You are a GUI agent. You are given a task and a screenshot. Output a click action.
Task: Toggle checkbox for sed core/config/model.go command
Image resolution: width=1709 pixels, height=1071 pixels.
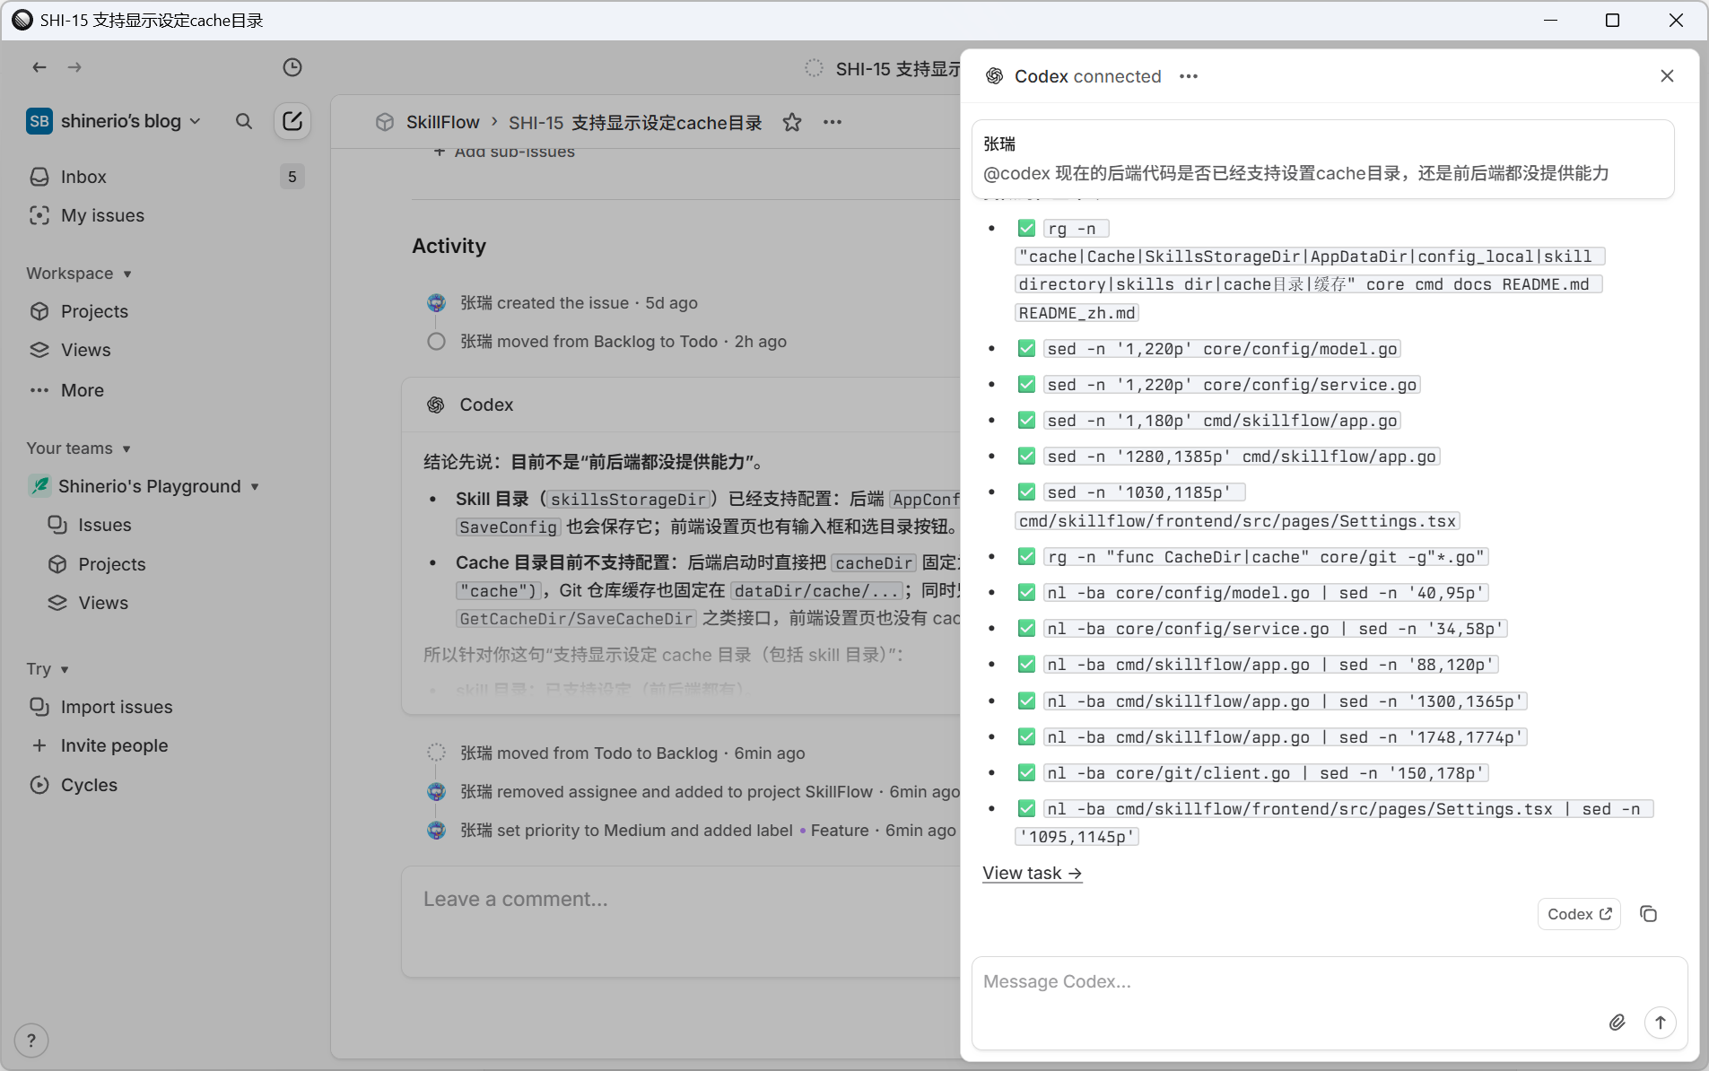(1026, 349)
